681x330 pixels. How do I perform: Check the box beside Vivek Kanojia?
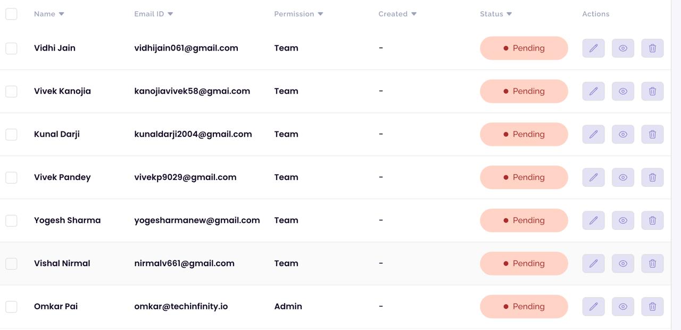tap(11, 91)
